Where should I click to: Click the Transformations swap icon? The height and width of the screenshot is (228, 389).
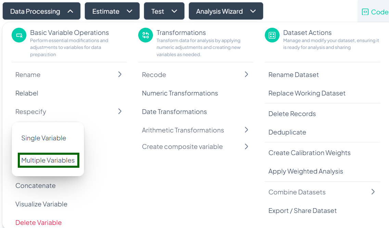[146, 35]
